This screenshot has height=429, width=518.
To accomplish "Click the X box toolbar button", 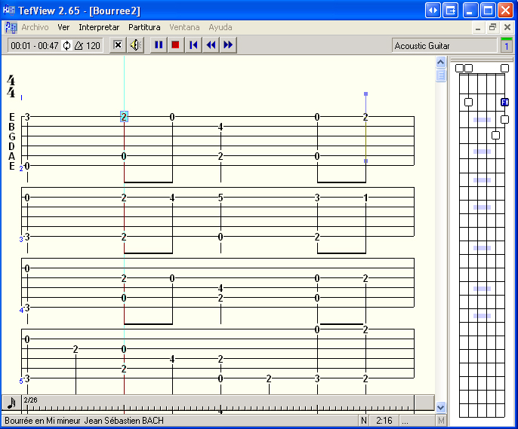I will (x=118, y=45).
